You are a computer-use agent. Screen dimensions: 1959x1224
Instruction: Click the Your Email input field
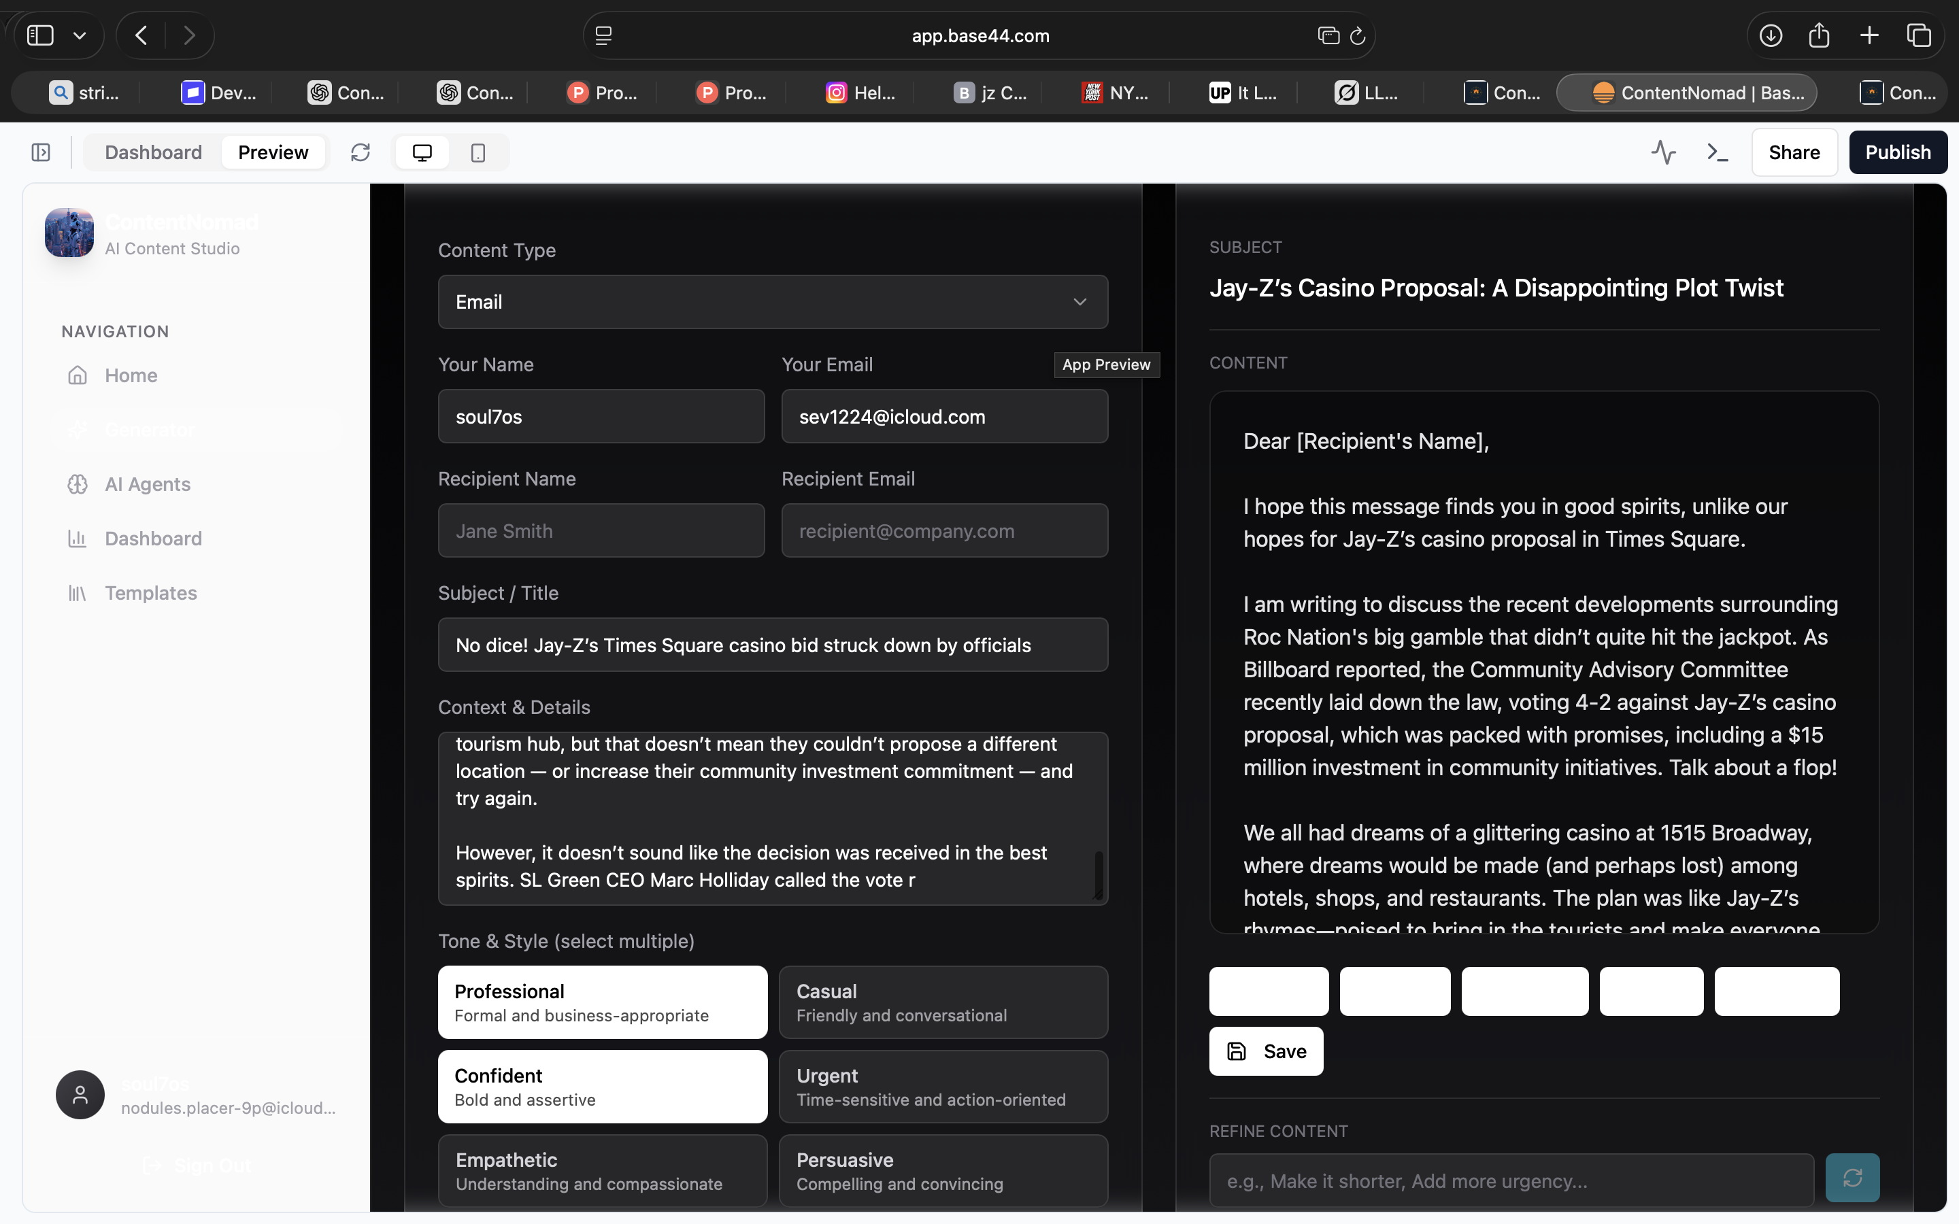coord(944,416)
